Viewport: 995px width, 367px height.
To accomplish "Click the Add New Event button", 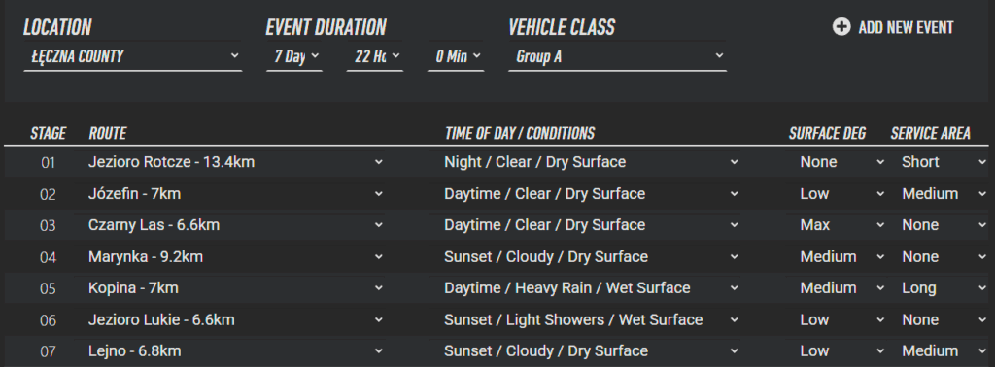I will point(893,27).
